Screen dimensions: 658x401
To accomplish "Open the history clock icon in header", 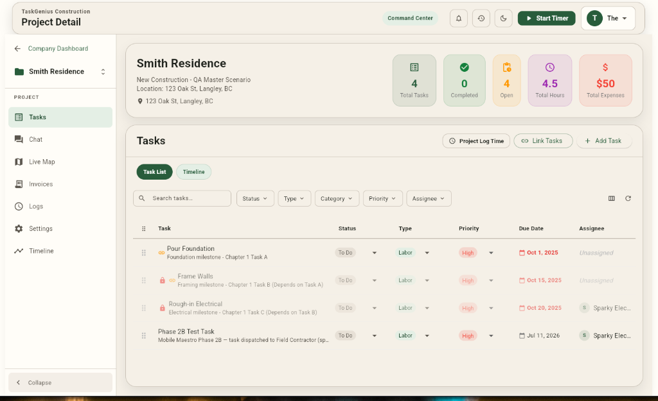I will point(481,19).
